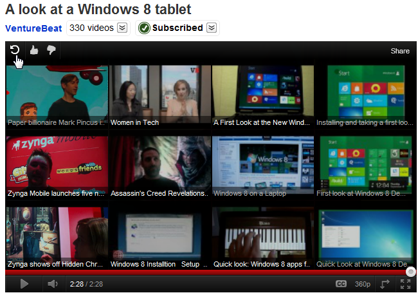Enter fullscreen mode icon
Image resolution: width=418 pixels, height=293 pixels.
(406, 284)
